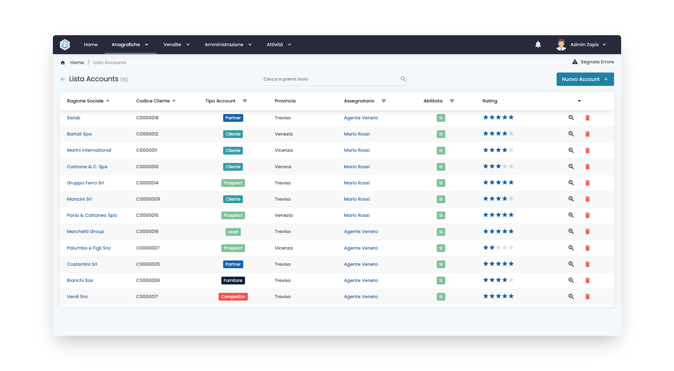This screenshot has width=674, height=371.
Task: View details of Bartali Spa row
Action: click(571, 134)
